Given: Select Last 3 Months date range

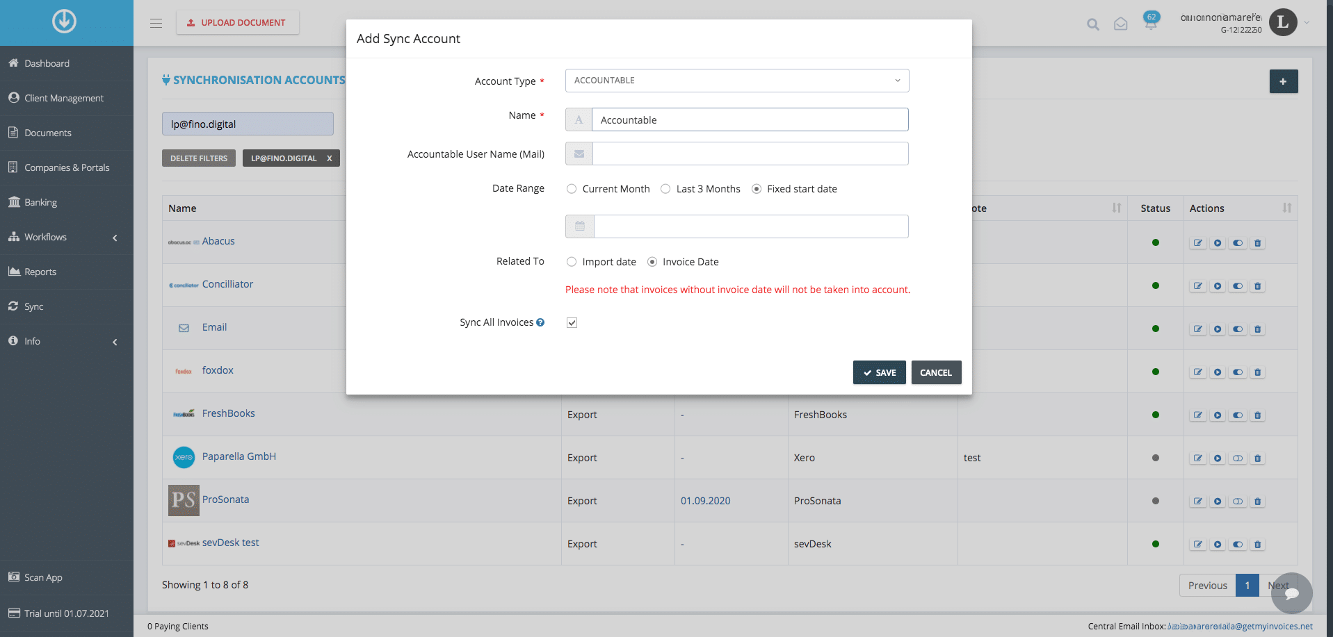Looking at the screenshot, I should pos(665,189).
